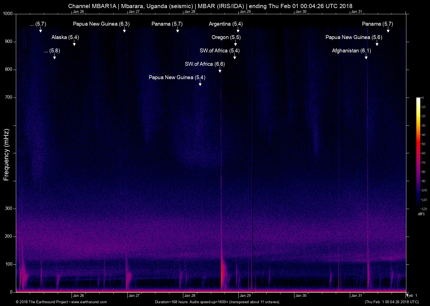Click the arrow marker under Afghanistan (6.1)

tap(366, 57)
